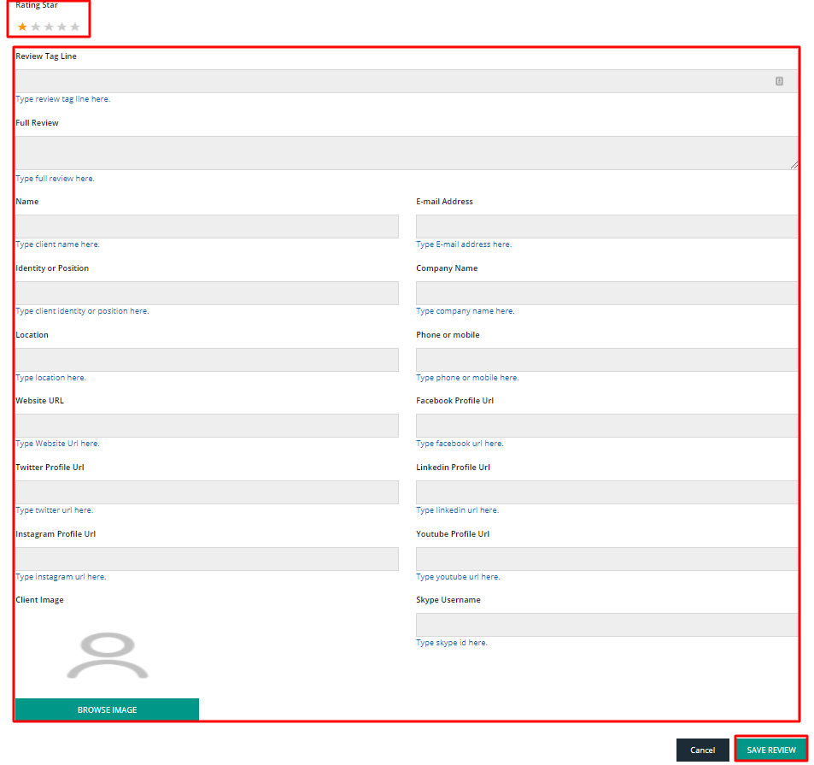Image resolution: width=814 pixels, height=765 pixels.
Task: Select the Name input field
Action: click(207, 227)
